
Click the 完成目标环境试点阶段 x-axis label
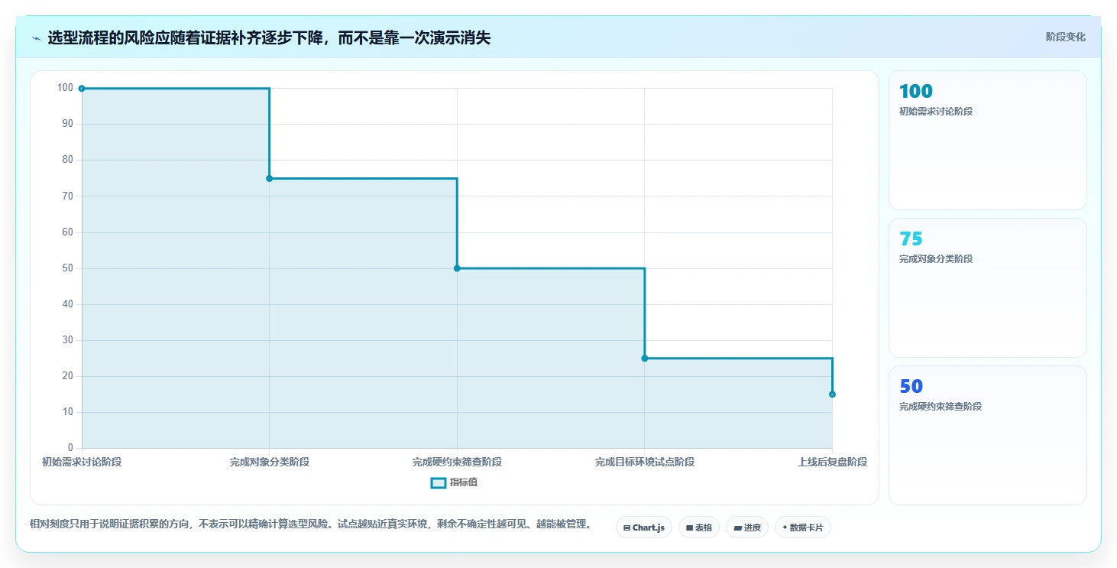[x=645, y=463]
